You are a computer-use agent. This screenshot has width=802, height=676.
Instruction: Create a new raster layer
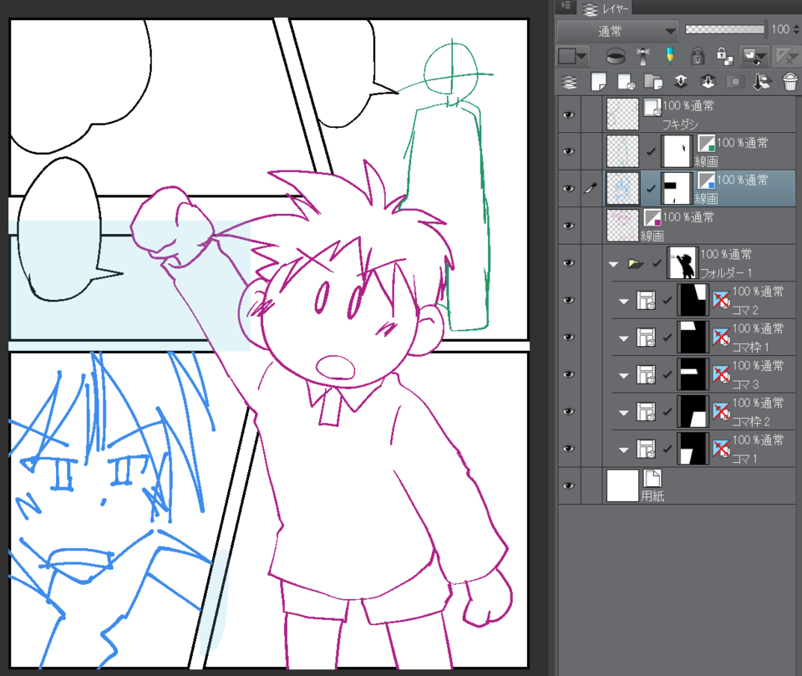point(598,82)
